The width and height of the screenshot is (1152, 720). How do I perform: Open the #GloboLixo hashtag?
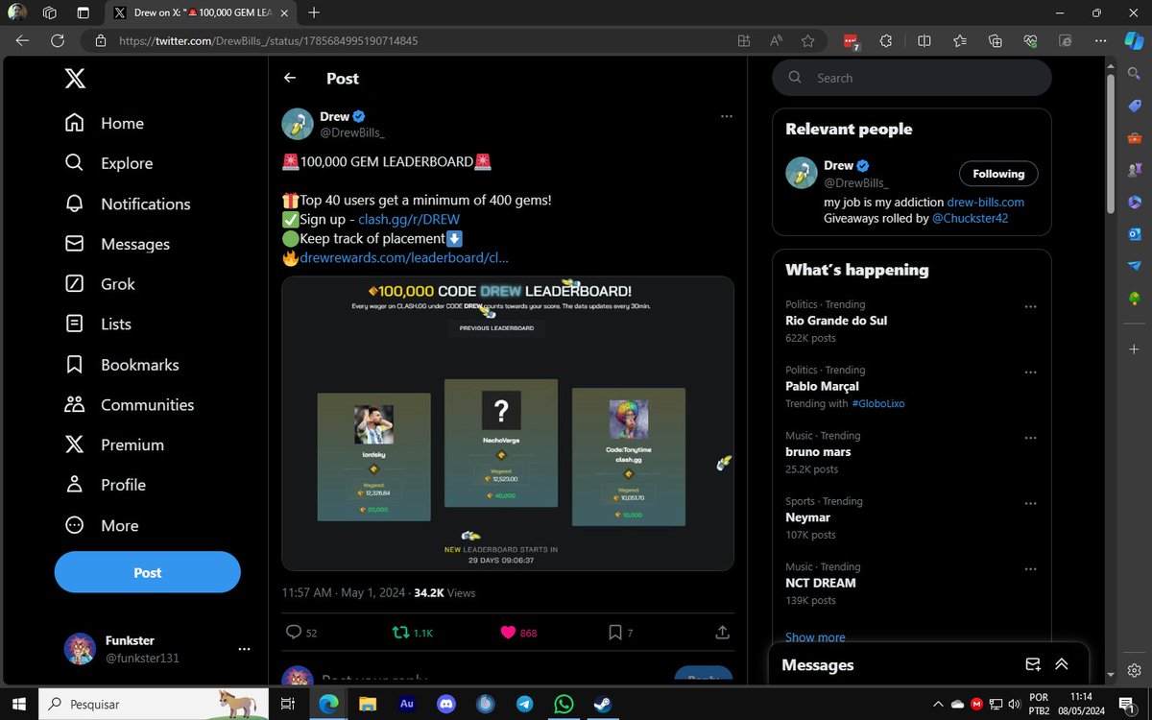click(x=877, y=403)
